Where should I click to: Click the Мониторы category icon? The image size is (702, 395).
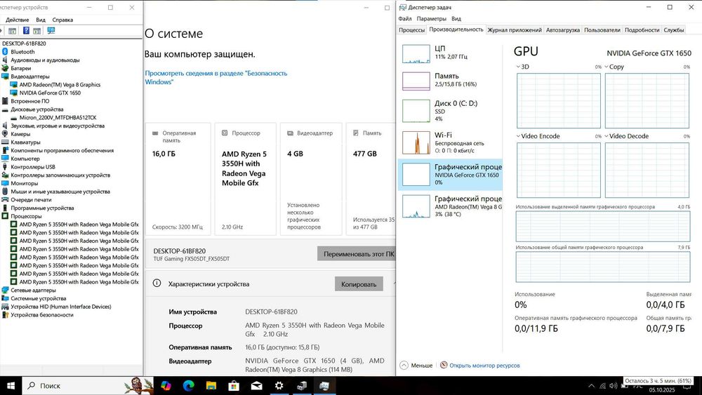coord(5,183)
